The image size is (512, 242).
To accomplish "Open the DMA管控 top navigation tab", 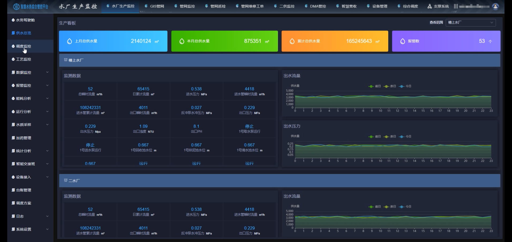I will click(x=315, y=6).
